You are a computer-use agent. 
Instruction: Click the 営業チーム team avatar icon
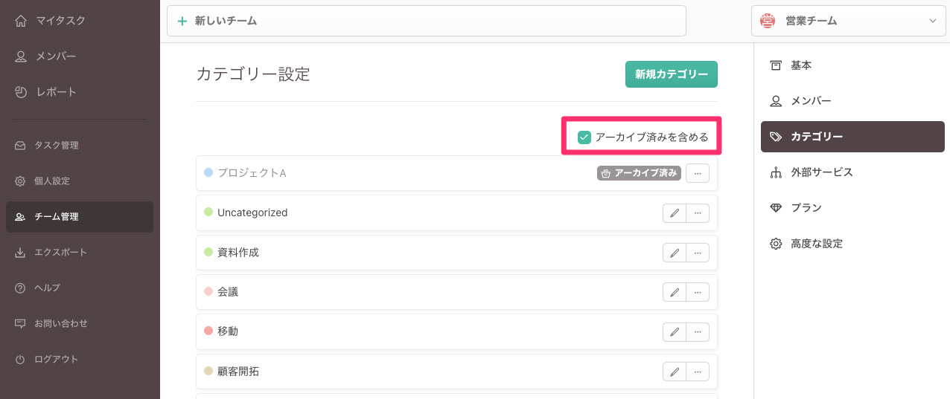[x=768, y=22]
